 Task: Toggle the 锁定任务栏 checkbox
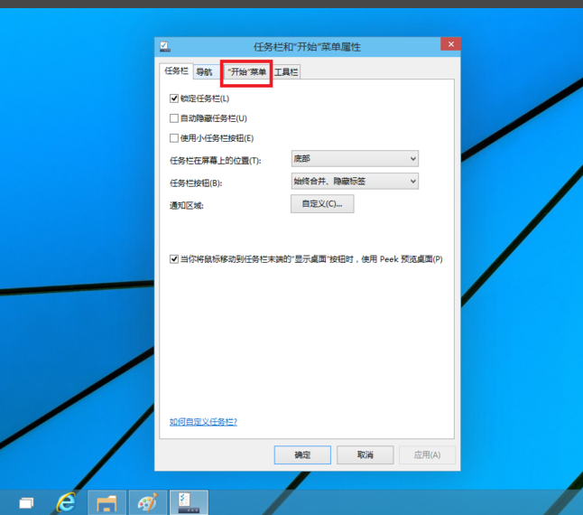[174, 98]
